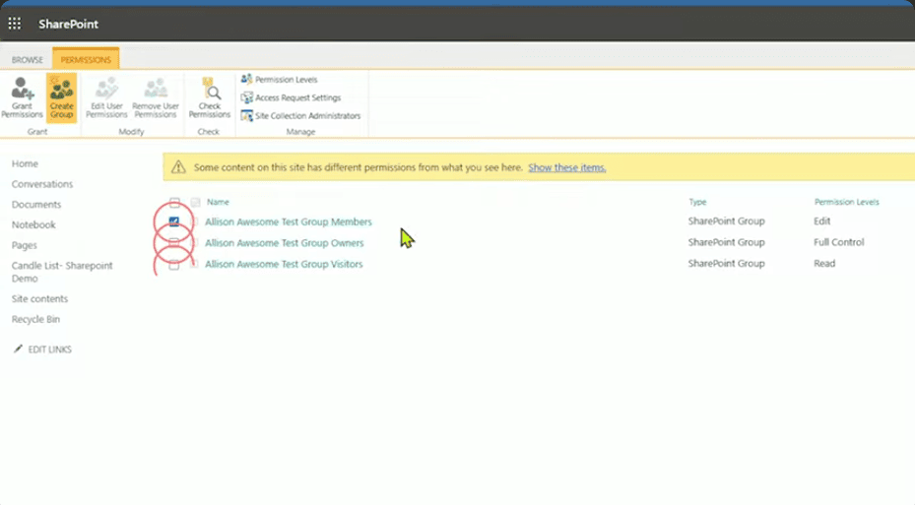Click EDIT LINKS in the sidebar

[x=43, y=349]
